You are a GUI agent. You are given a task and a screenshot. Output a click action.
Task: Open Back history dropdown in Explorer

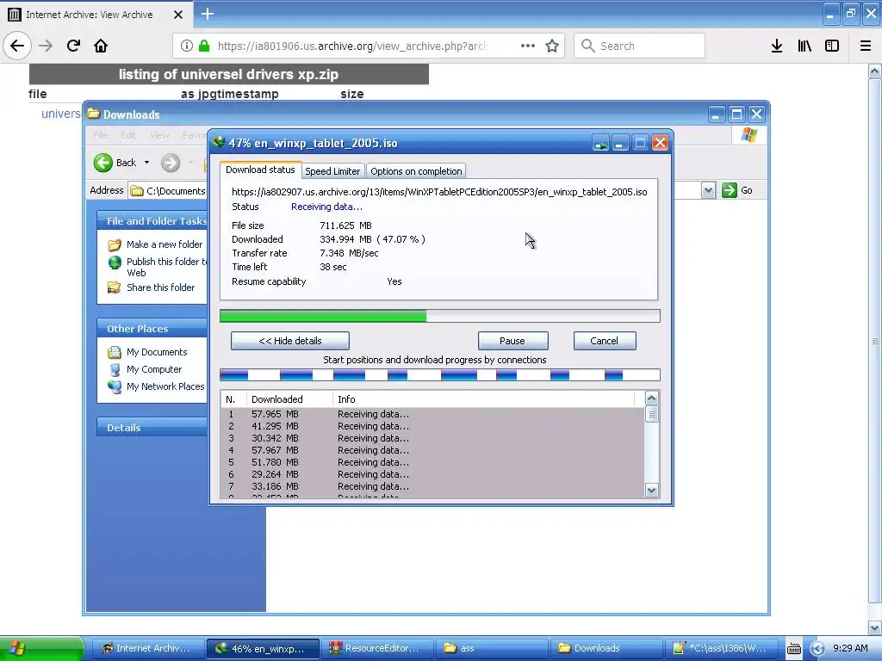coord(146,163)
